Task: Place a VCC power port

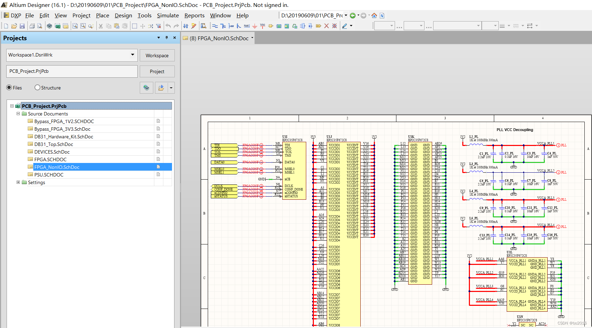Action: (263, 26)
